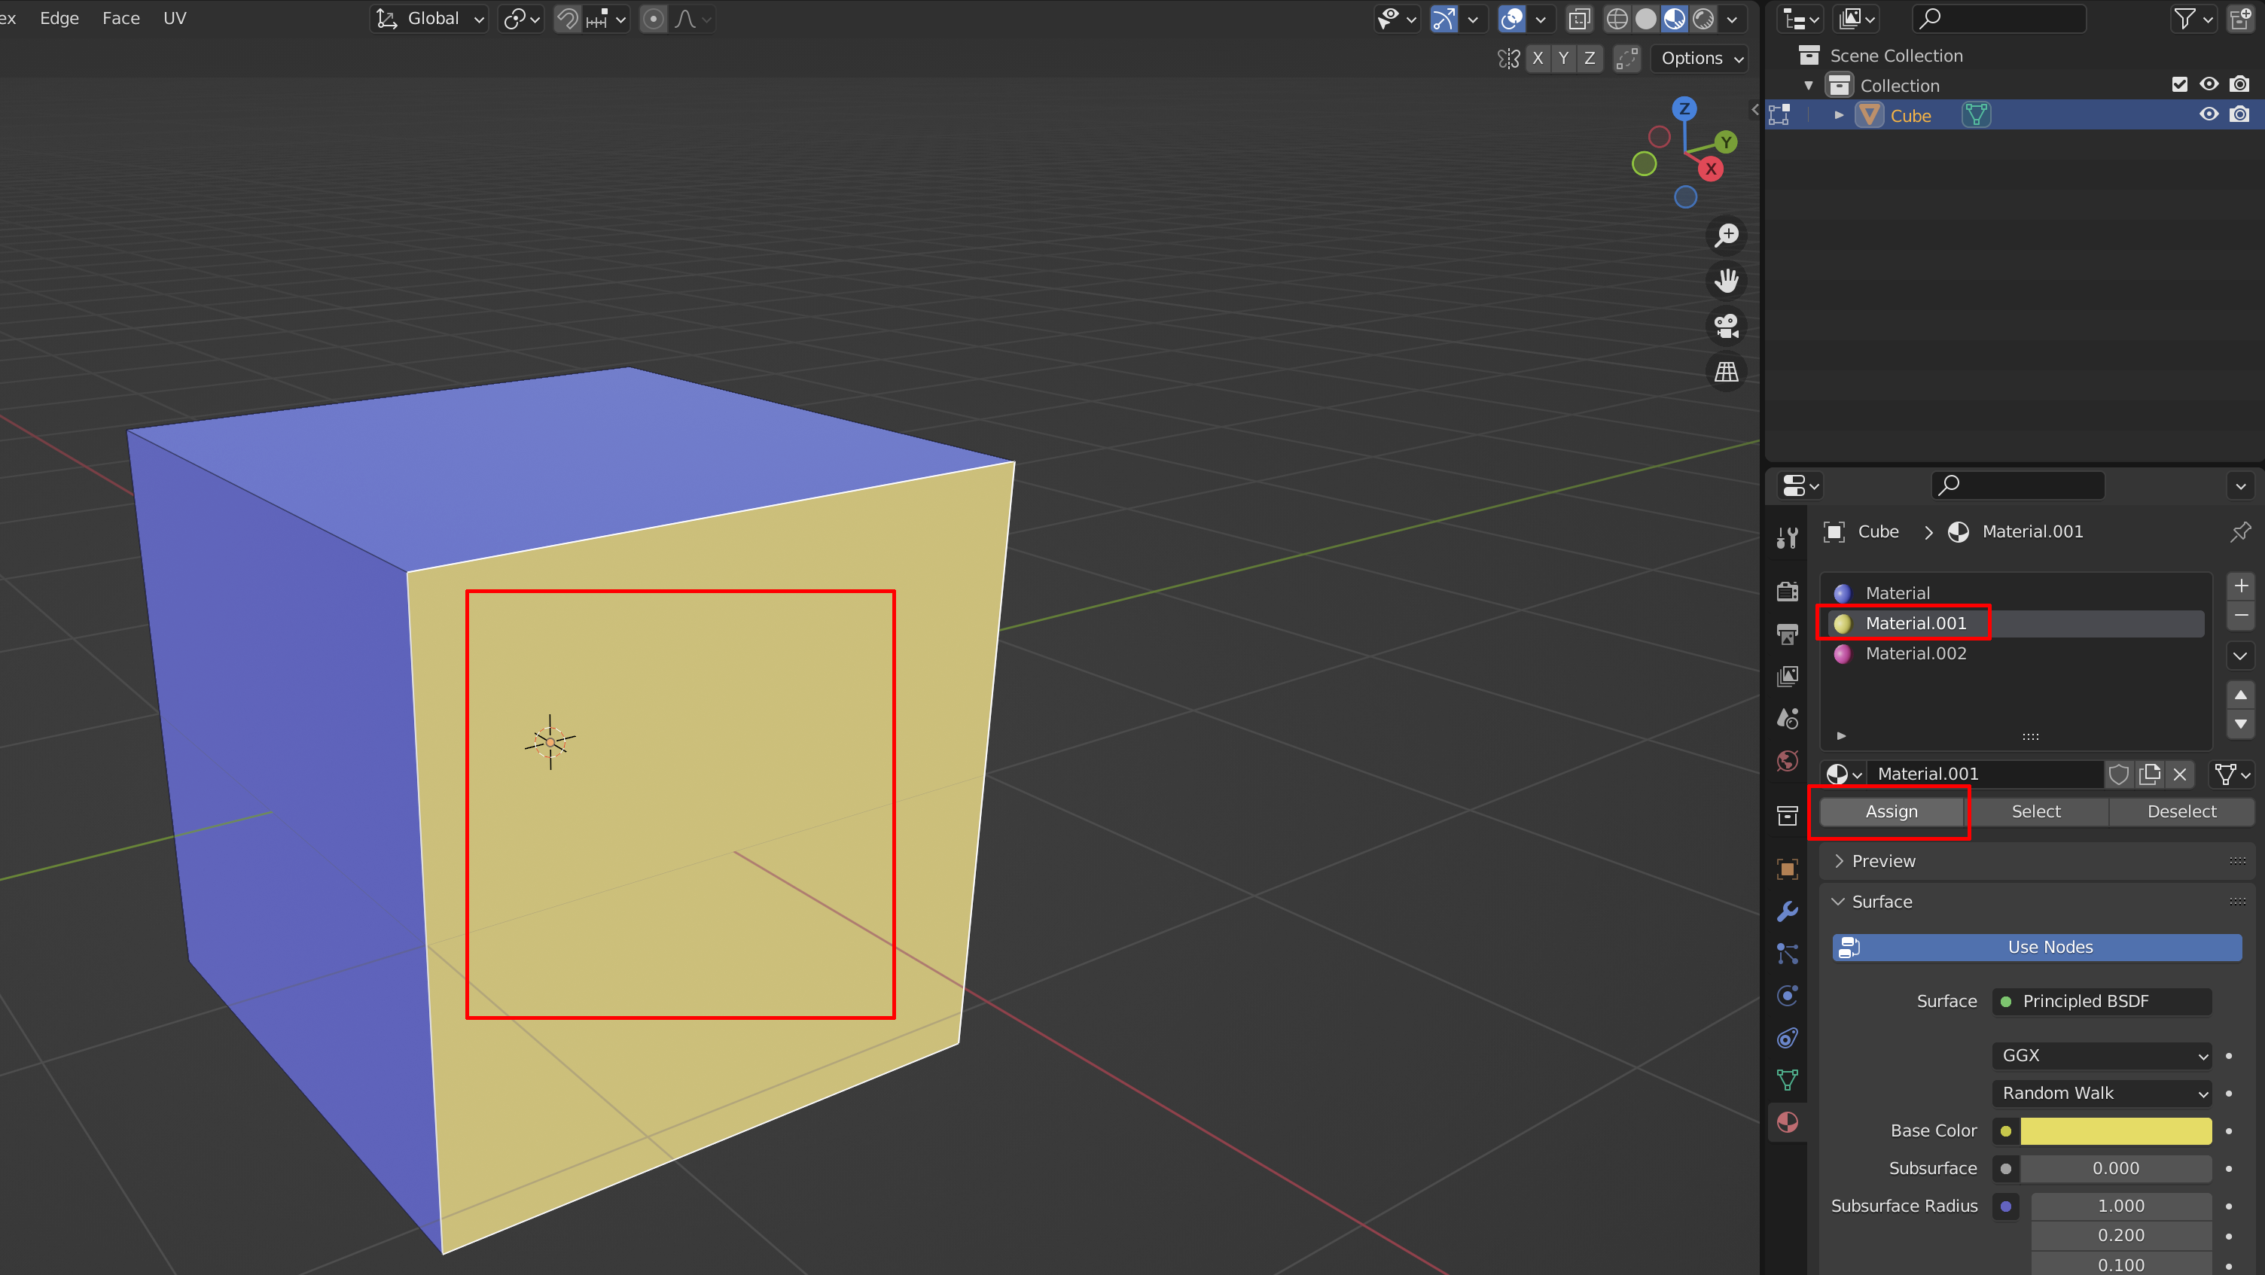Screen dimensions: 2265x1275
Task: Adjust Subsurface value slider
Action: [x=2115, y=1169]
